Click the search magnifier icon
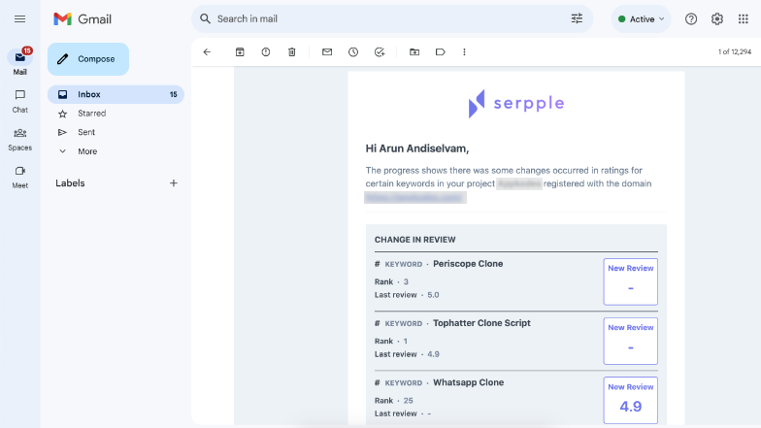 pyautogui.click(x=206, y=19)
